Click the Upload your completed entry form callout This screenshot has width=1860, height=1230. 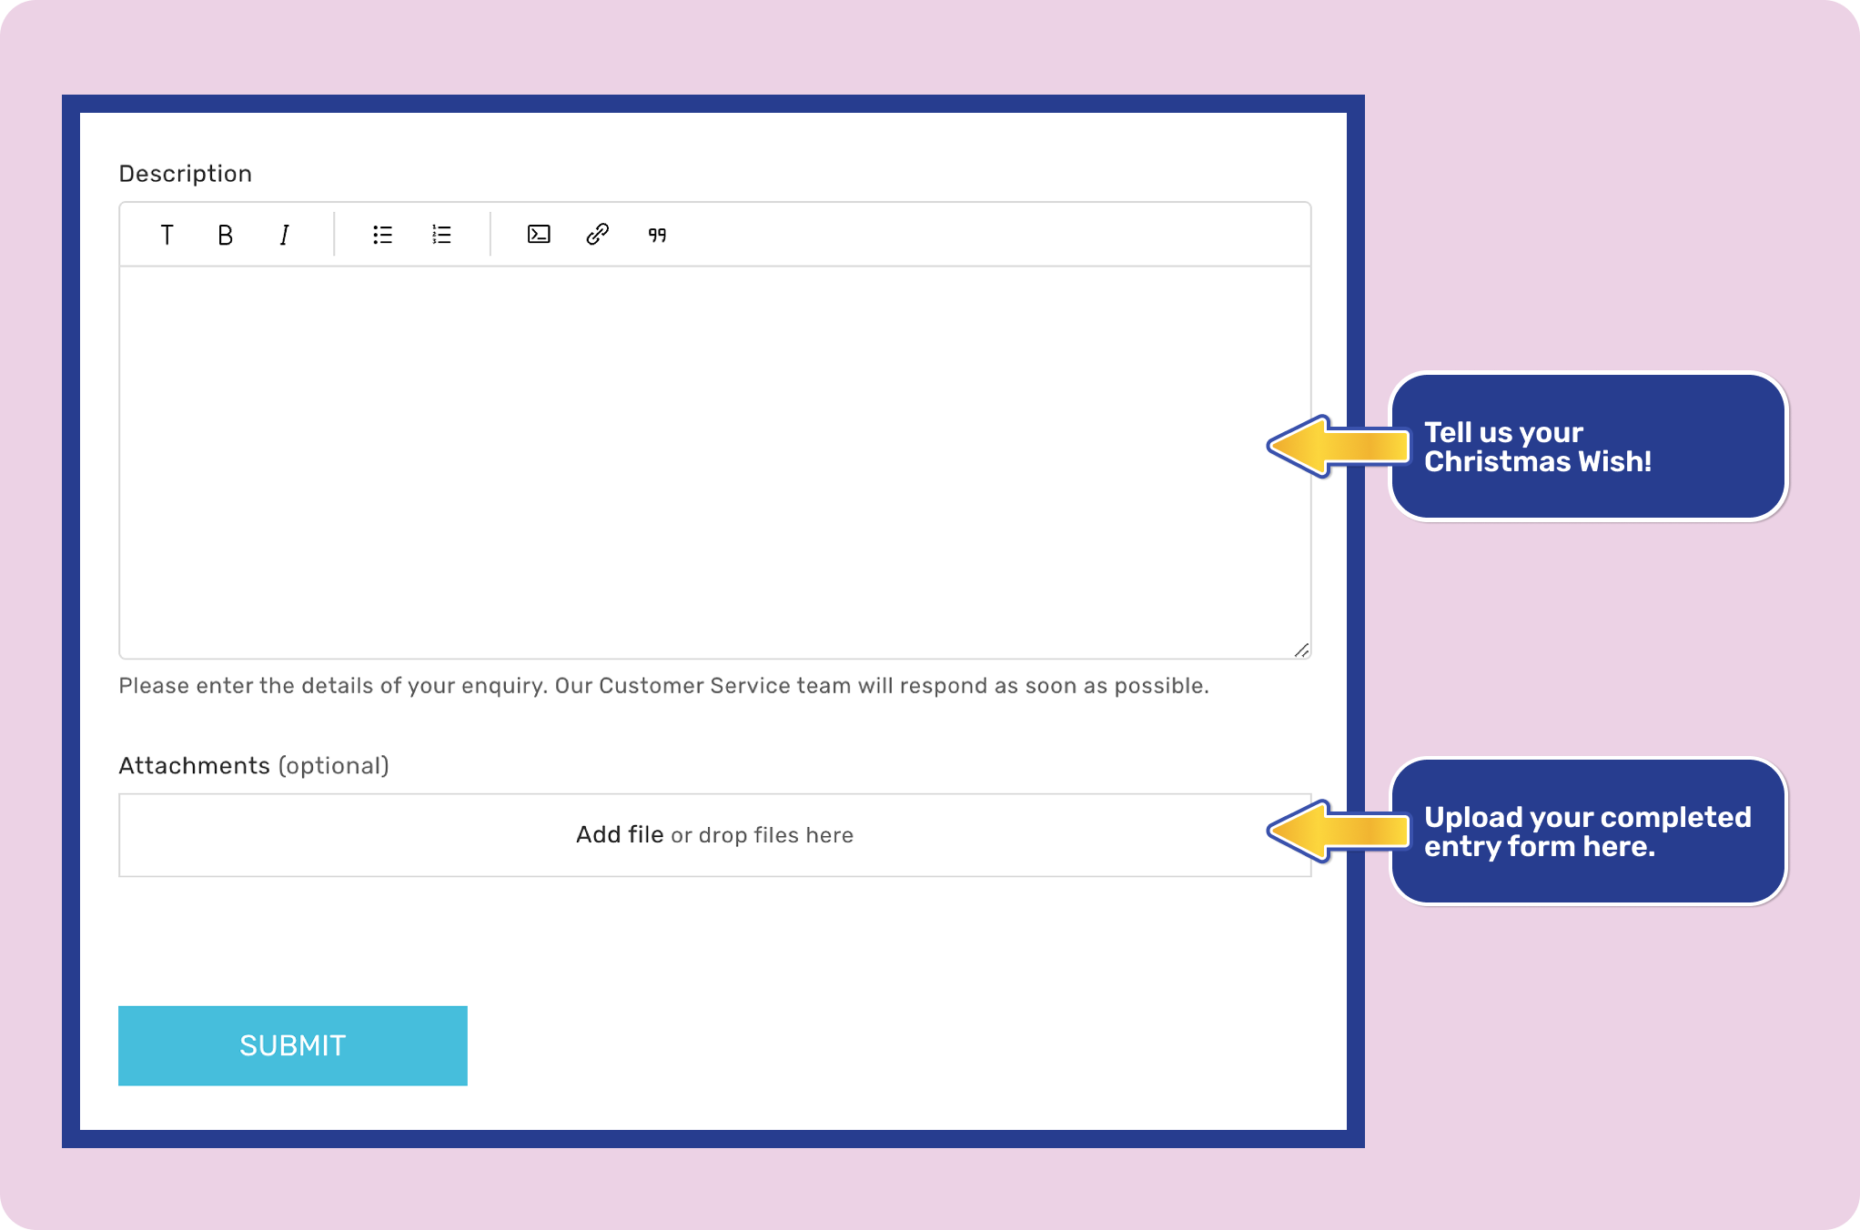tap(1588, 832)
